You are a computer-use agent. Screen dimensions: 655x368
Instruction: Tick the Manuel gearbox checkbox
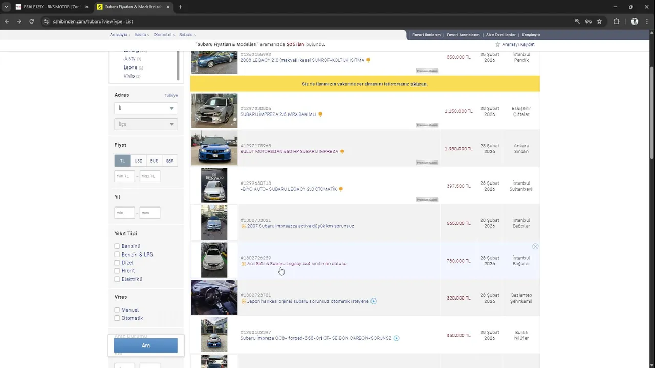pyautogui.click(x=117, y=310)
